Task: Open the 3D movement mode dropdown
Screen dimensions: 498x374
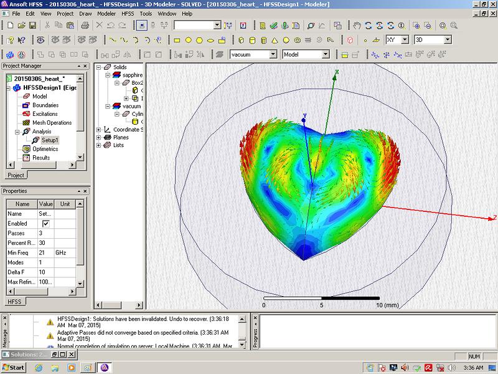Action: click(447, 40)
